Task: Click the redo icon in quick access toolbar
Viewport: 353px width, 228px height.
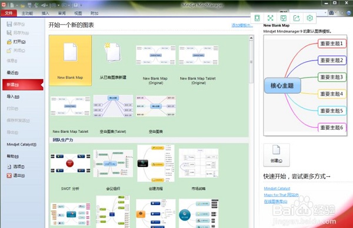Action: pos(64,5)
